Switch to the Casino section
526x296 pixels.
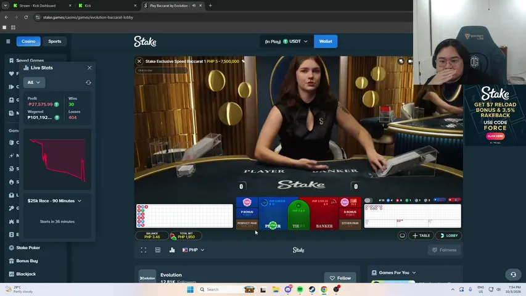pyautogui.click(x=28, y=41)
